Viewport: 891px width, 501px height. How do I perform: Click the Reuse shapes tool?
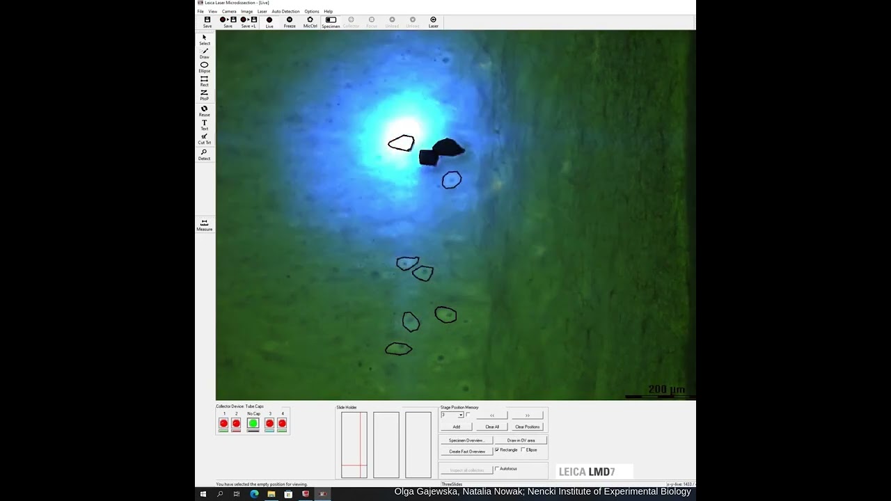[204, 111]
